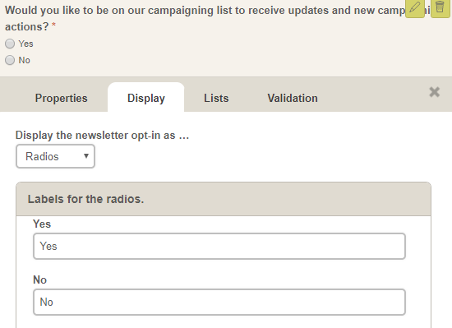The width and height of the screenshot is (452, 328).
Task: Open the Radios display type dropdown
Action: tap(55, 156)
